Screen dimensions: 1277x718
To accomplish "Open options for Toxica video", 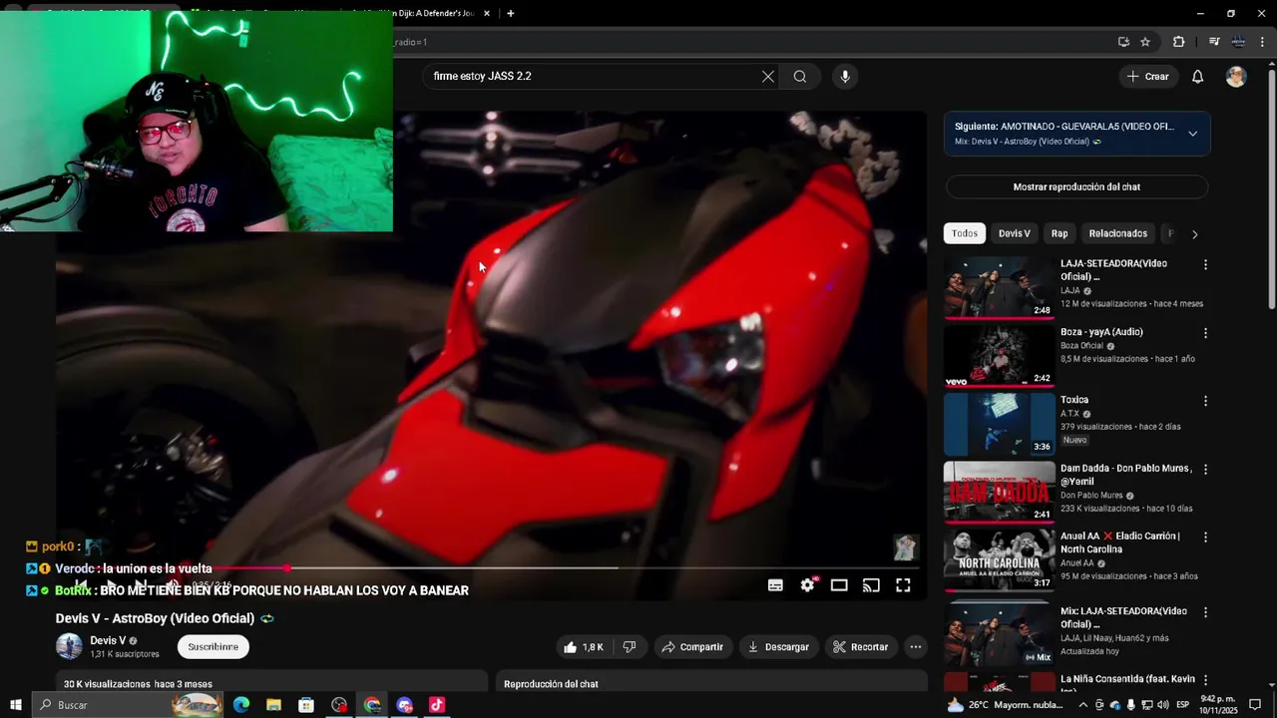I will click(1205, 401).
